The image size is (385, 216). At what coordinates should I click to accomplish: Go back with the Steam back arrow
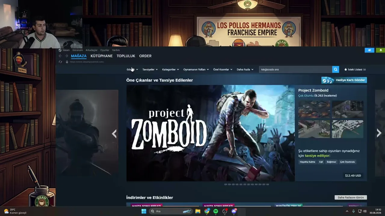pyautogui.click(x=60, y=56)
